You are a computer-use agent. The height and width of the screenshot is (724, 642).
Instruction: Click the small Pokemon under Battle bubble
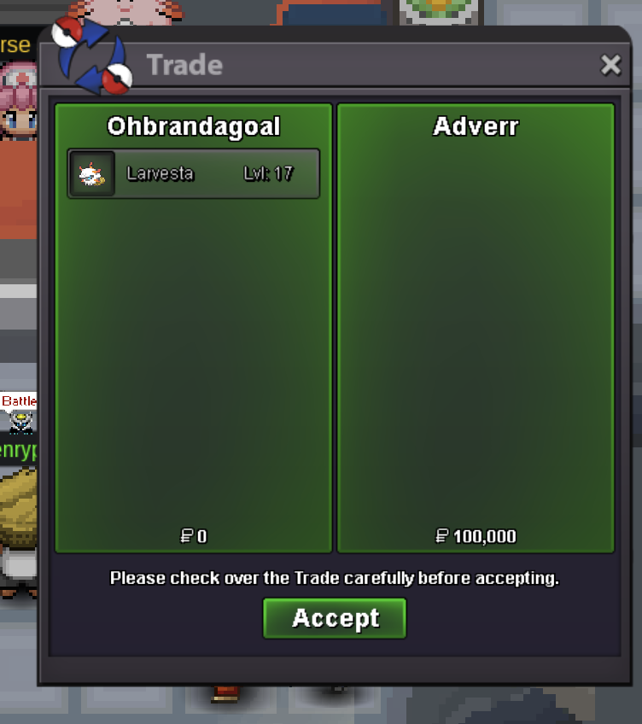pyautogui.click(x=20, y=423)
